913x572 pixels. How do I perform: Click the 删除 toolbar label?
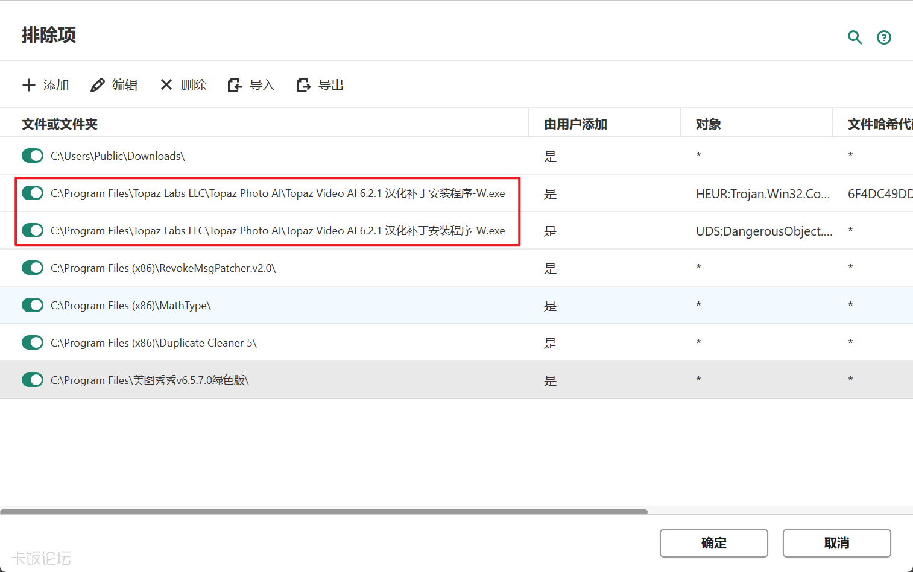194,85
